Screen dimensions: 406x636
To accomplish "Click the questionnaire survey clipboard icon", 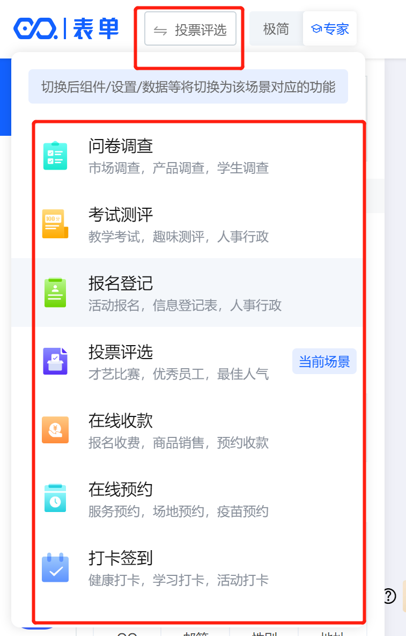I will pyautogui.click(x=55, y=156).
